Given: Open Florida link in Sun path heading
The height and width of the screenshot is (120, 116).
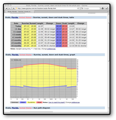Looking at the screenshot, I should coord(15,108).
